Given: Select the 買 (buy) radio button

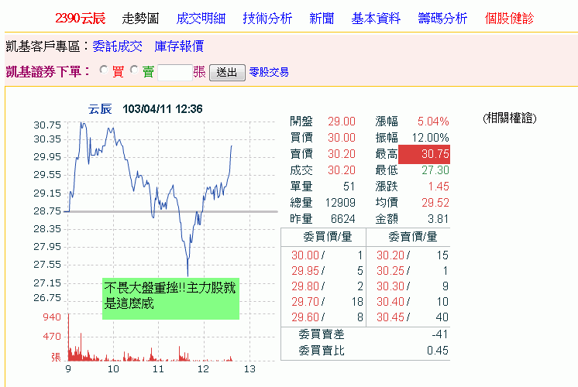Looking at the screenshot, I should coord(104,71).
